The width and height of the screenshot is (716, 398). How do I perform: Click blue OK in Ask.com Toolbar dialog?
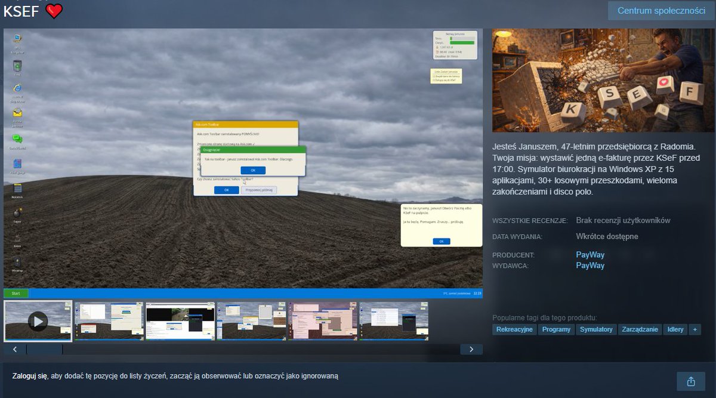point(227,190)
